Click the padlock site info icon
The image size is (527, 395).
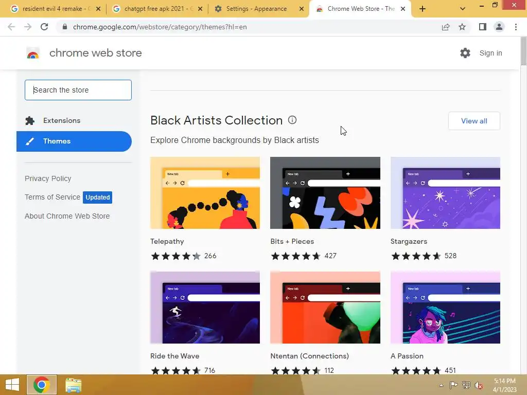[64, 27]
